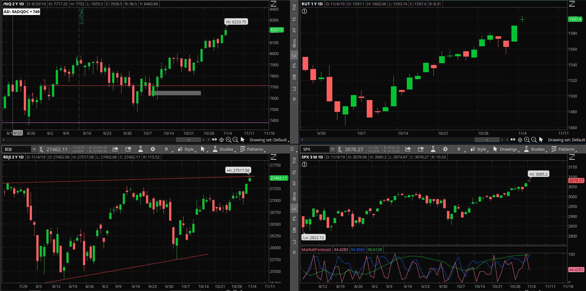Click zoom out icon under RUT chart
586x291 pixels.
point(534,140)
